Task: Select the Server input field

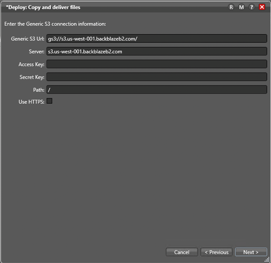Action: [157, 51]
